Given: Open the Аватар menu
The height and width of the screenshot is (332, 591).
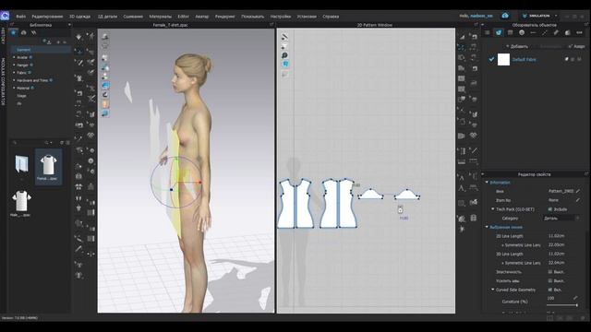Looking at the screenshot, I should [202, 17].
